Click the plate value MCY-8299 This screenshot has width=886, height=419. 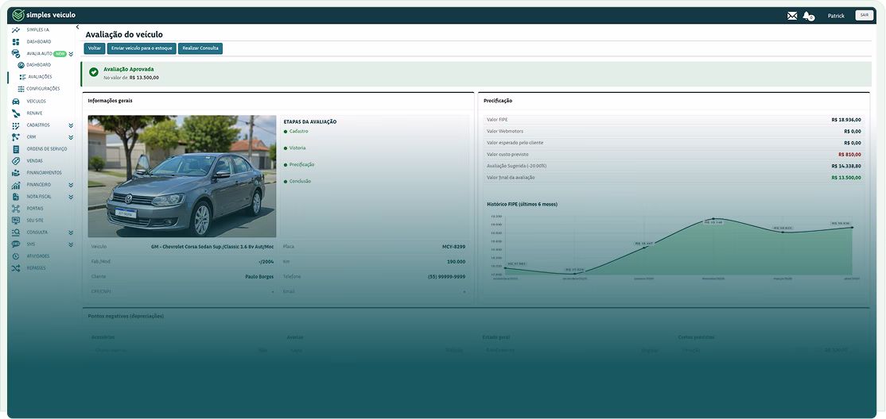click(453, 247)
